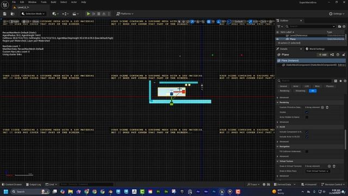This screenshot has height=196, width=348.
Task: Open the Cinematics clapperboard dropdown
Action: pos(76,14)
